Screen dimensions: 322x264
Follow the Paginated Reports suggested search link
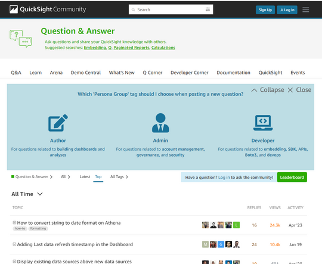click(x=132, y=48)
